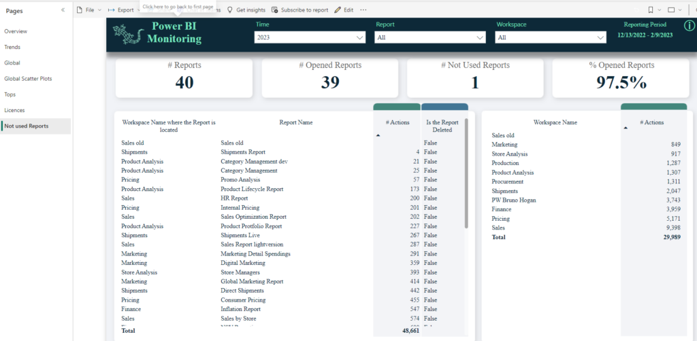This screenshot has width=697, height=341.
Task: Select the Product Protfolio Report row
Action: tap(251, 226)
